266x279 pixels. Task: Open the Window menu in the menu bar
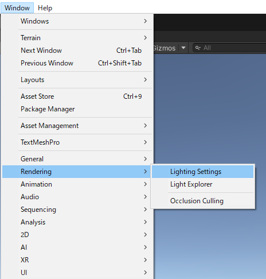17,8
